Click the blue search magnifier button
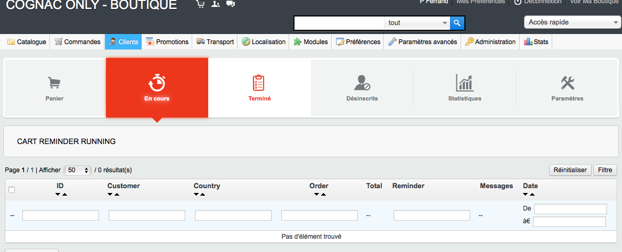 point(457,23)
